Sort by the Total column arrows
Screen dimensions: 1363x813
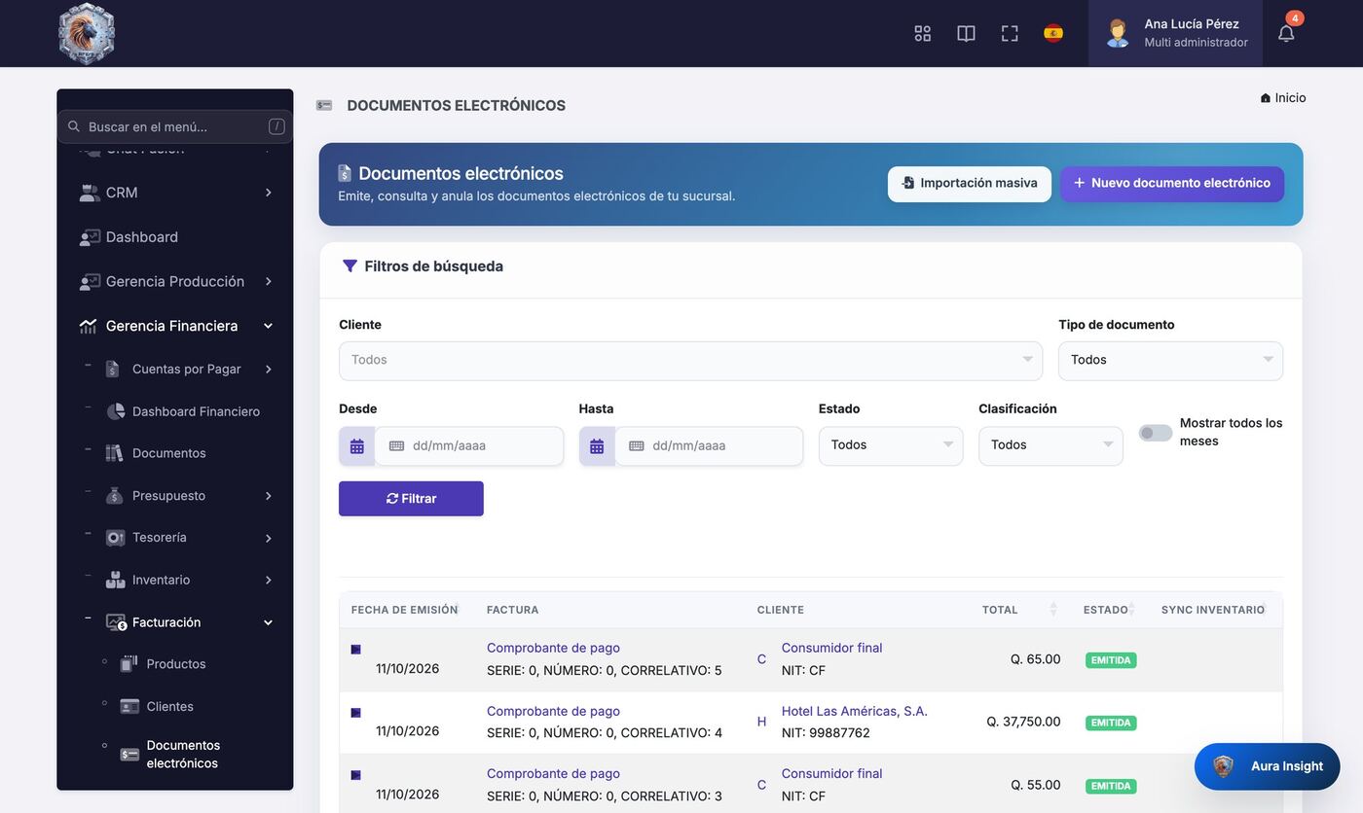tap(1053, 610)
